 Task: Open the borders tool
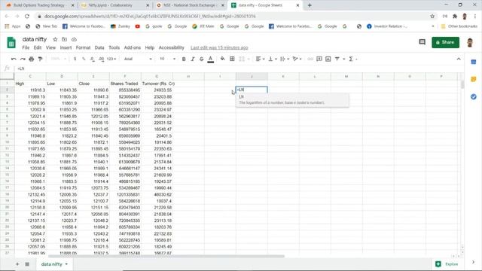(232, 59)
